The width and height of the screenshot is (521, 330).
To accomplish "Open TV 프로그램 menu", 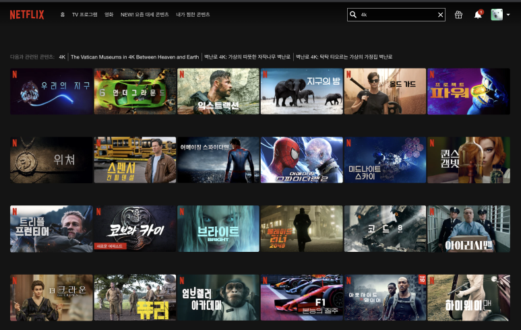I will coord(85,15).
